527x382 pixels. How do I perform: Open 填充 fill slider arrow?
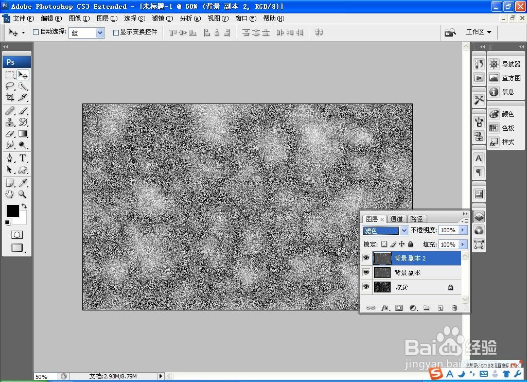coord(463,244)
